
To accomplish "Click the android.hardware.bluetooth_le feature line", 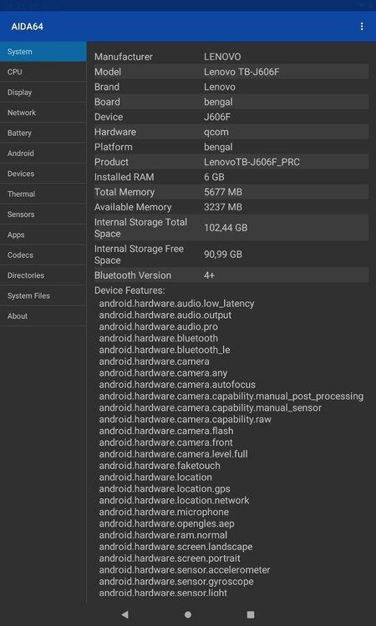I will point(165,350).
